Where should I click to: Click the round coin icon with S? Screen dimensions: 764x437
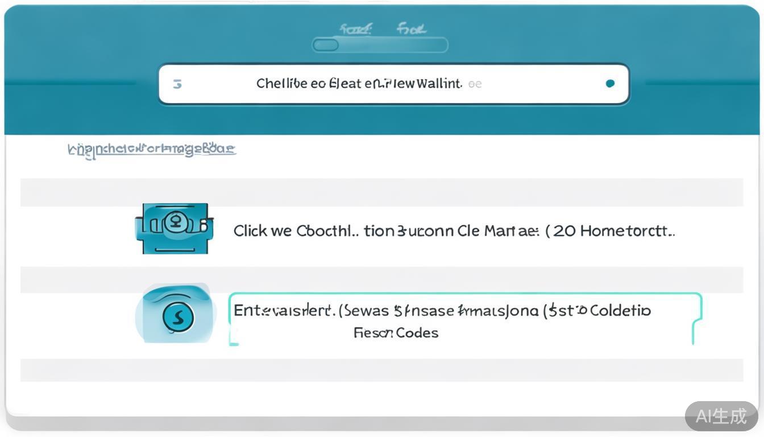[178, 316]
